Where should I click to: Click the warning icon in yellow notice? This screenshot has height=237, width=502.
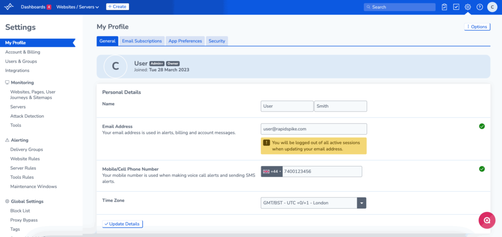tap(266, 142)
